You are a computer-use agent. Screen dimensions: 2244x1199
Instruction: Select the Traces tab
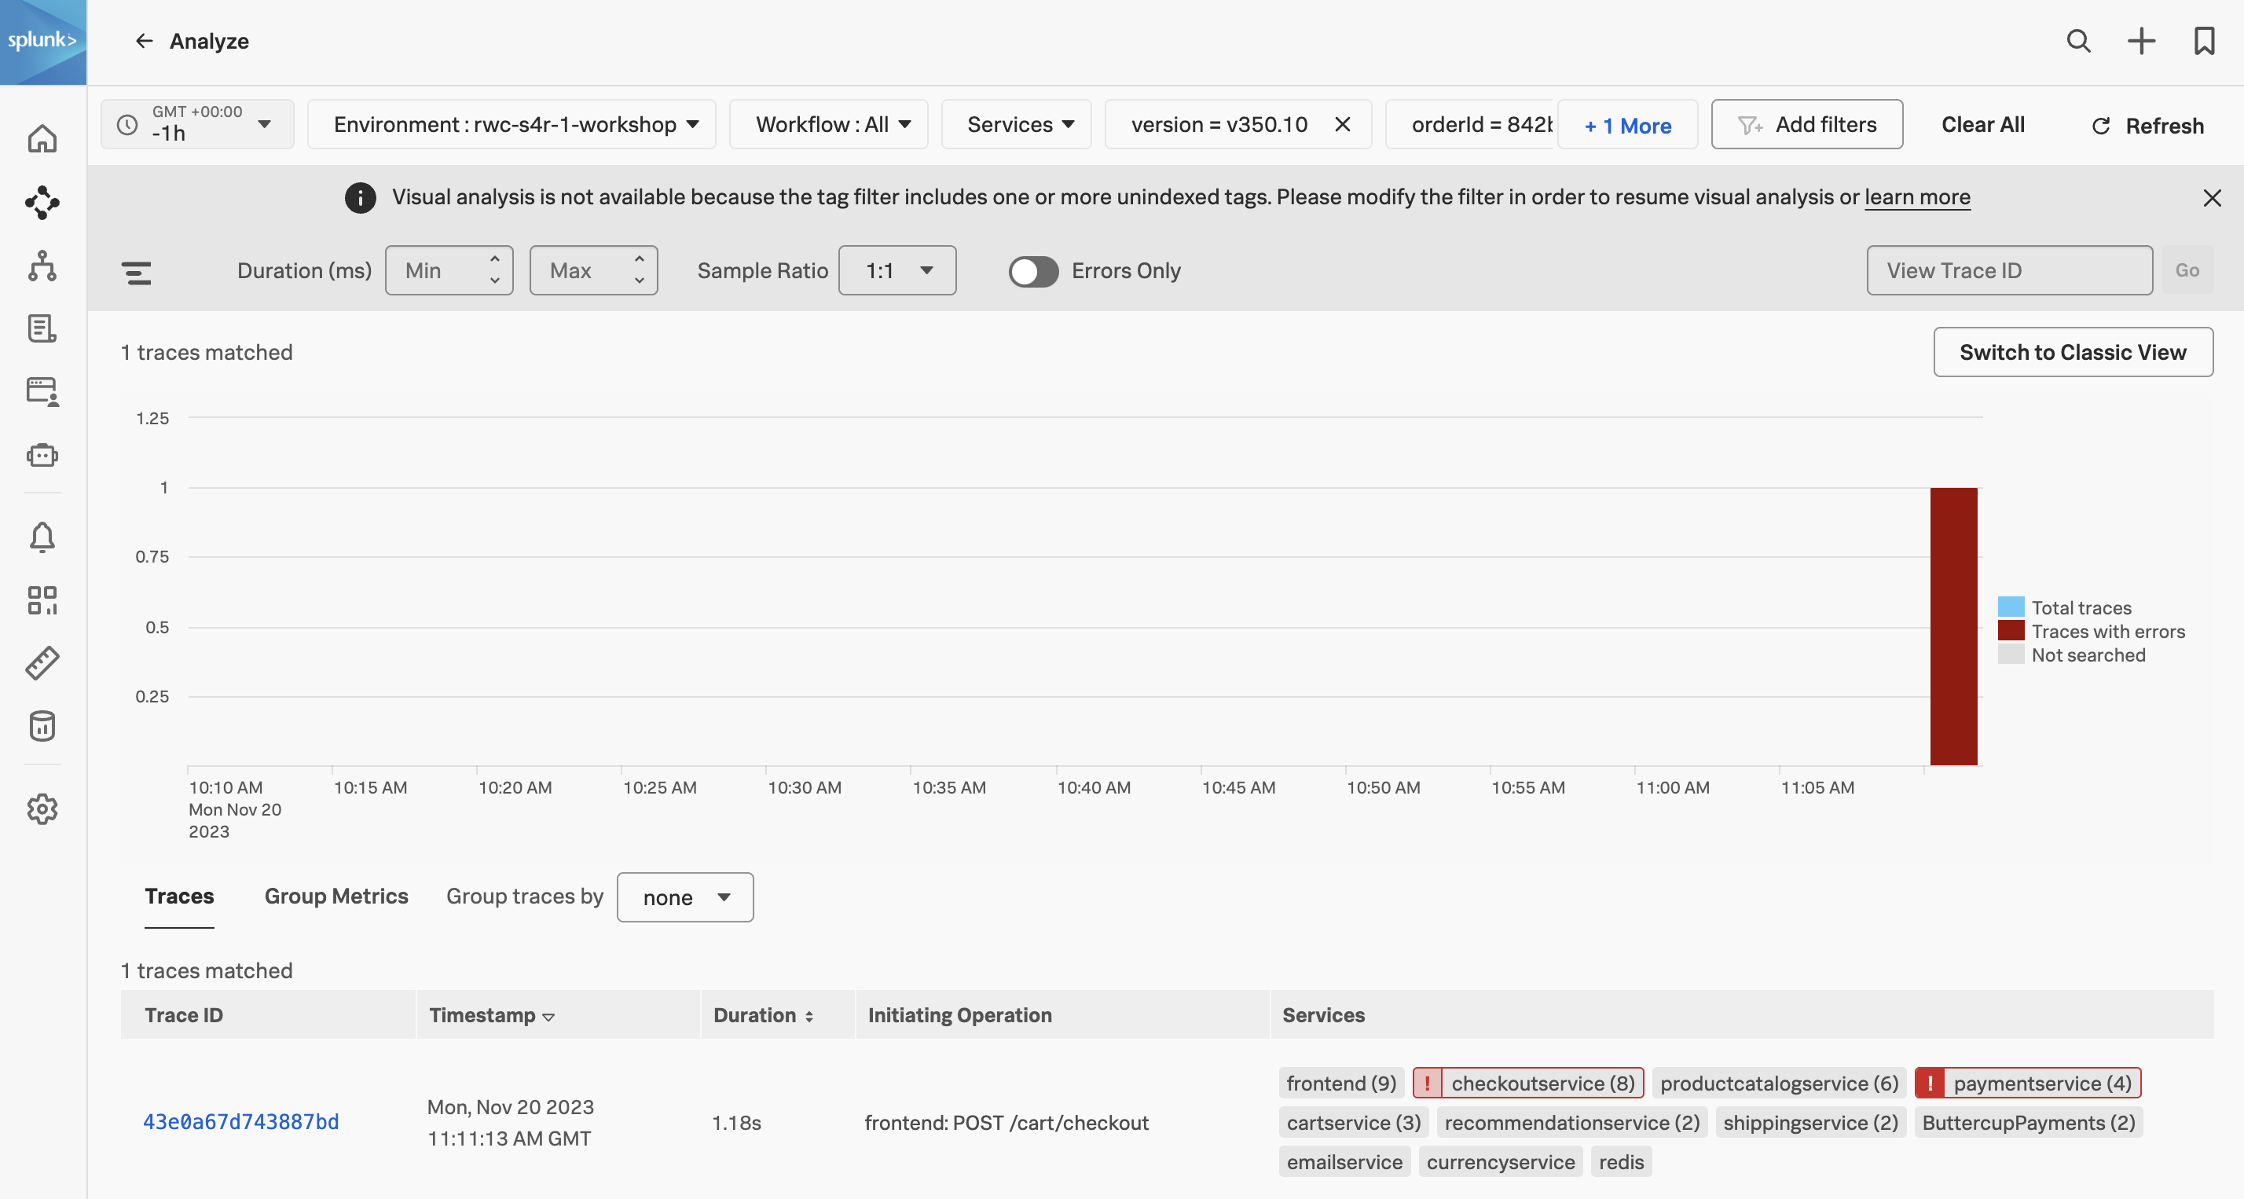(x=180, y=895)
